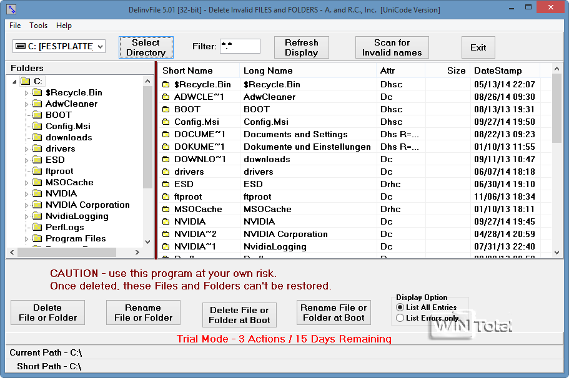Click Drhc attribute in ESD row

tap(390, 184)
